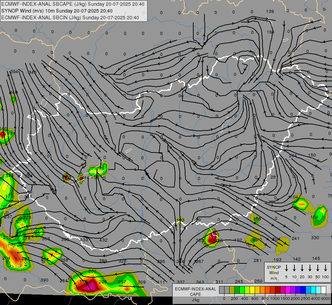Click the map value 343
Screen dimensions: 332x305
[200, 282]
